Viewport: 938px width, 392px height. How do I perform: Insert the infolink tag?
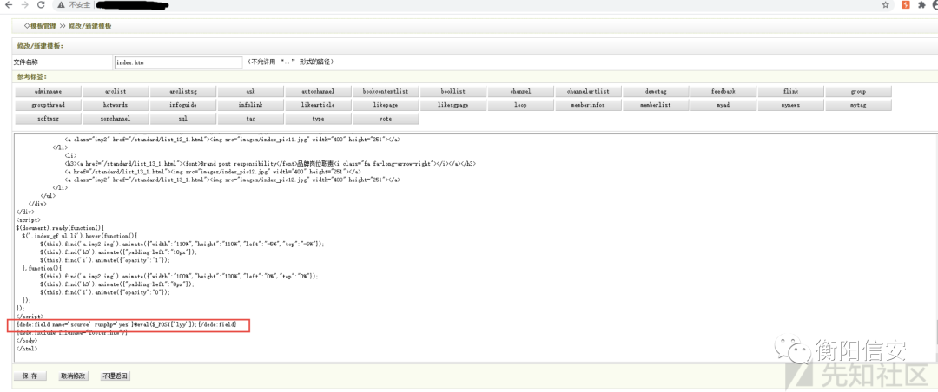(x=251, y=105)
